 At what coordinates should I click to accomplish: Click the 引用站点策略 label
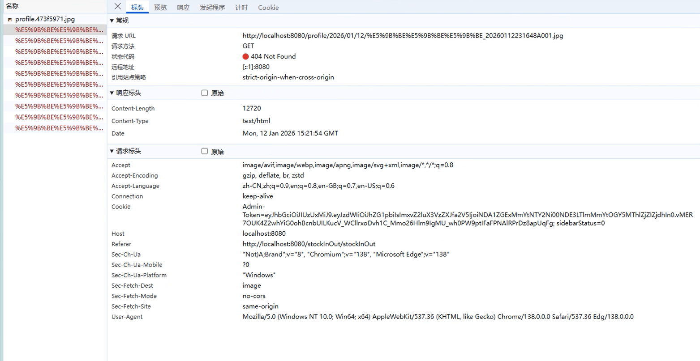(x=129, y=77)
